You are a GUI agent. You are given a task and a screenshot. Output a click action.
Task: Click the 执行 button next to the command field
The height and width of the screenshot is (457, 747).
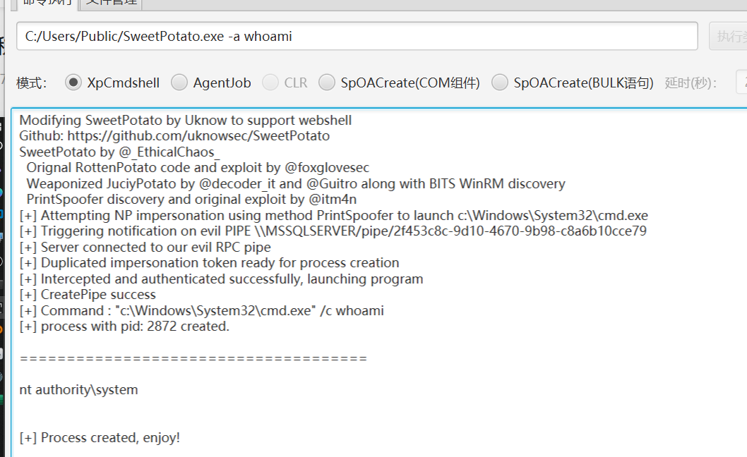tap(728, 36)
